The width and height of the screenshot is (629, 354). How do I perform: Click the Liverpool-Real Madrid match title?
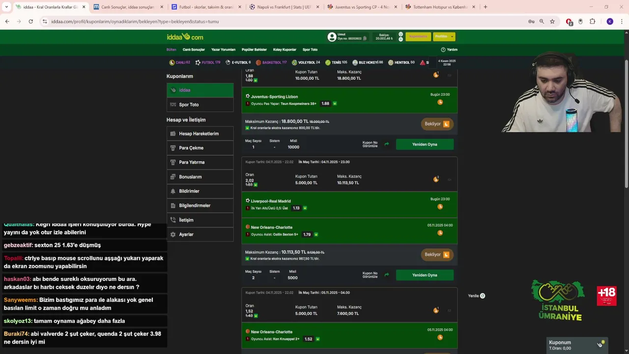click(271, 201)
